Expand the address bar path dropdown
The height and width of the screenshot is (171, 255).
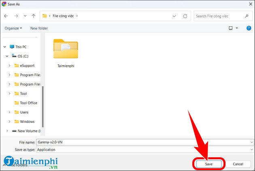[174, 16]
